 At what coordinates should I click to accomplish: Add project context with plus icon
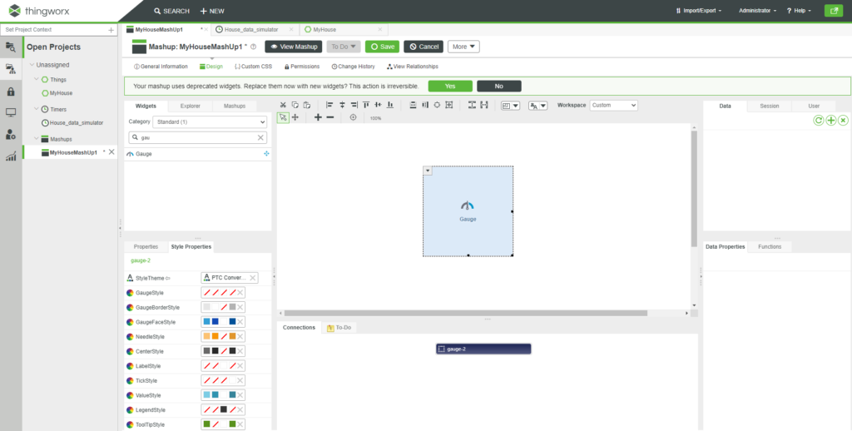(x=111, y=30)
